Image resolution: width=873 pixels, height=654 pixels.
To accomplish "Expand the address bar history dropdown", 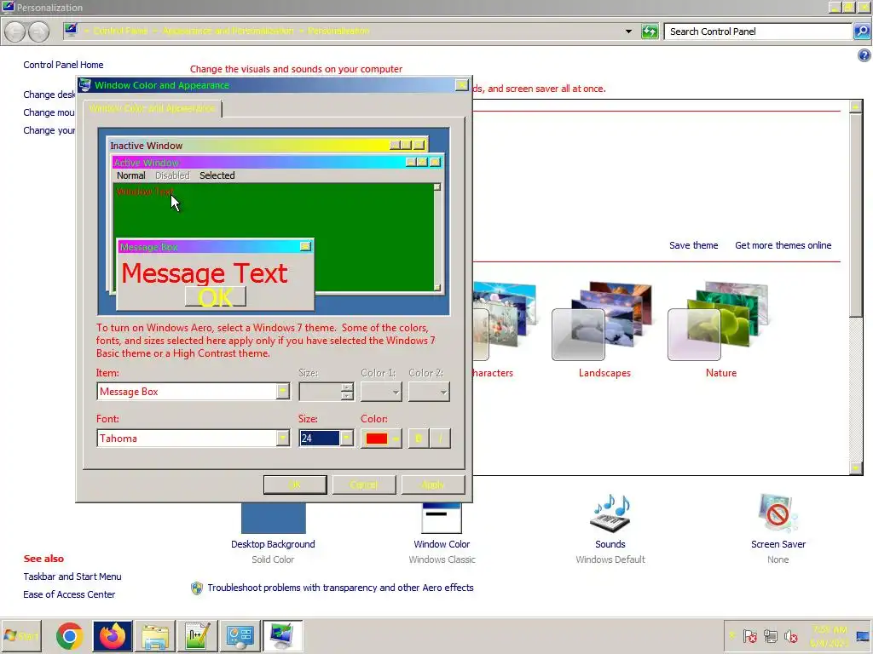I will click(x=628, y=32).
